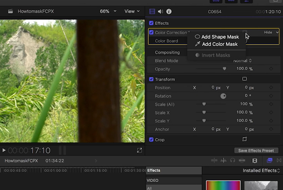Screen dimensions: 283x190
Task: Click the clapperboard project icon
Action: 10,11
